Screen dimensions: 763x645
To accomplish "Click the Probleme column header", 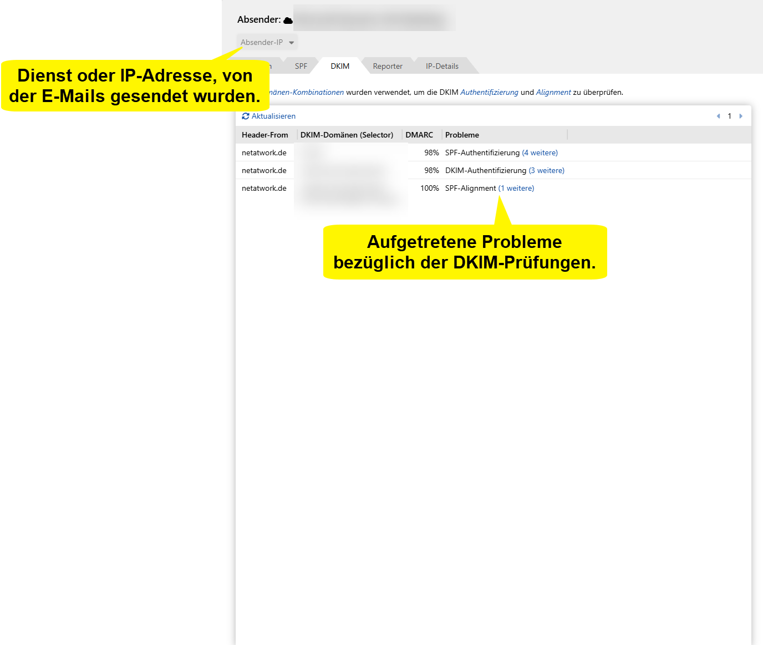I will 462,135.
